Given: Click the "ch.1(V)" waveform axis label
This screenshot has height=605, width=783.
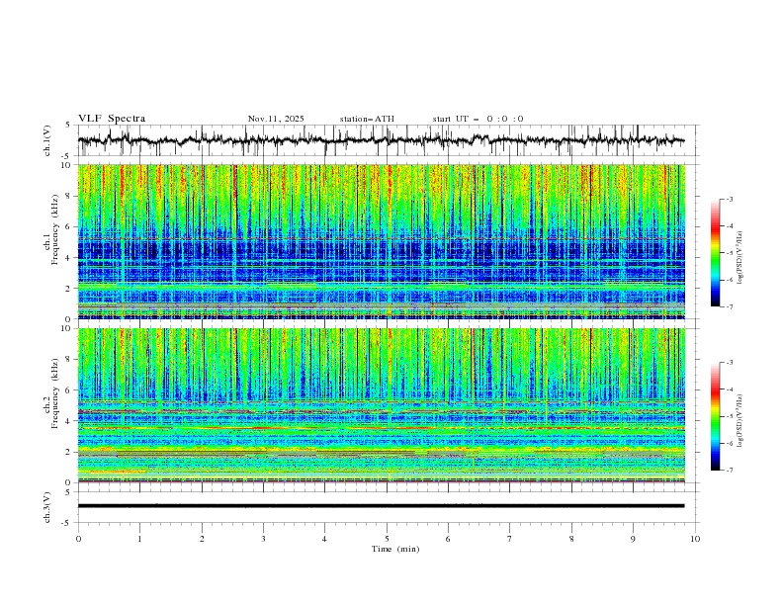Looking at the screenshot, I should (47, 140).
